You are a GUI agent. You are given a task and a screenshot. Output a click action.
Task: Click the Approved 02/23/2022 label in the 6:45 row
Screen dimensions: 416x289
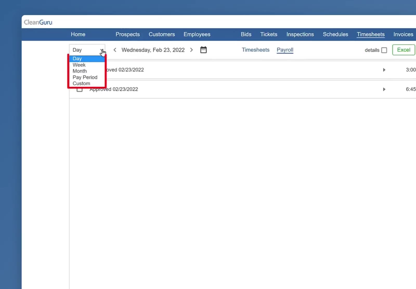tap(114, 89)
